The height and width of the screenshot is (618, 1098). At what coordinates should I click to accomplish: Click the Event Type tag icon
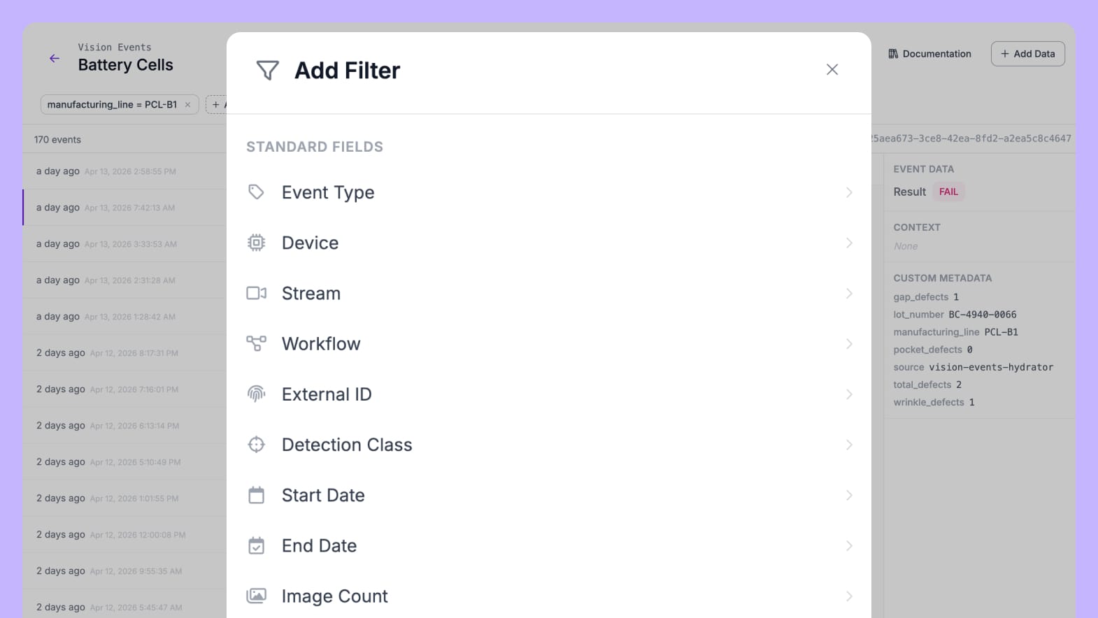256,192
